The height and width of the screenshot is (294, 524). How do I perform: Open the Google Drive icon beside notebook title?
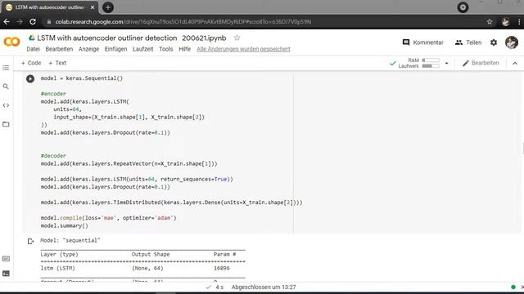[32, 38]
